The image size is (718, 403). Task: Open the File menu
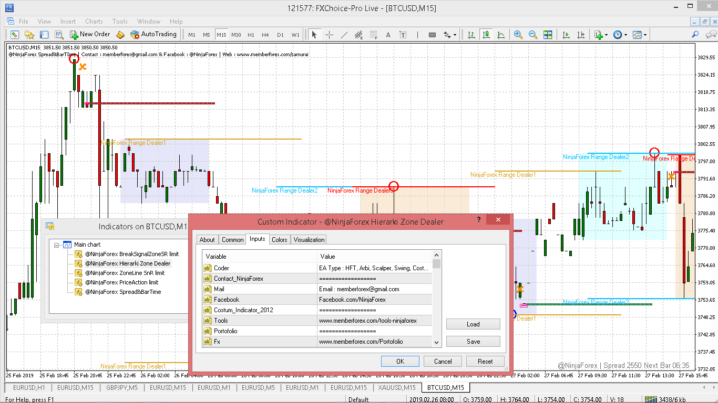click(x=24, y=22)
